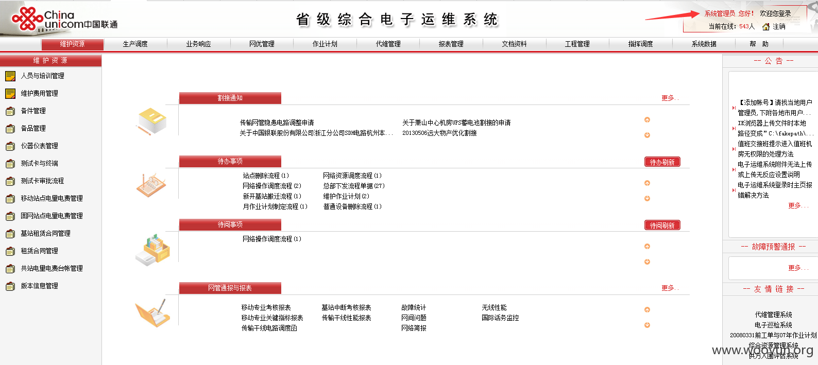Open 新开基站搬迁流程 (1) item
Viewport: 818px width, 365px height.
[272, 197]
